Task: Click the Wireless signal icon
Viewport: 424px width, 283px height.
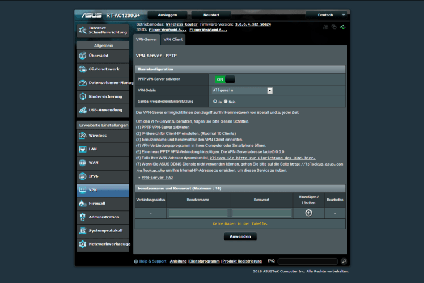Action: [x=82, y=136]
